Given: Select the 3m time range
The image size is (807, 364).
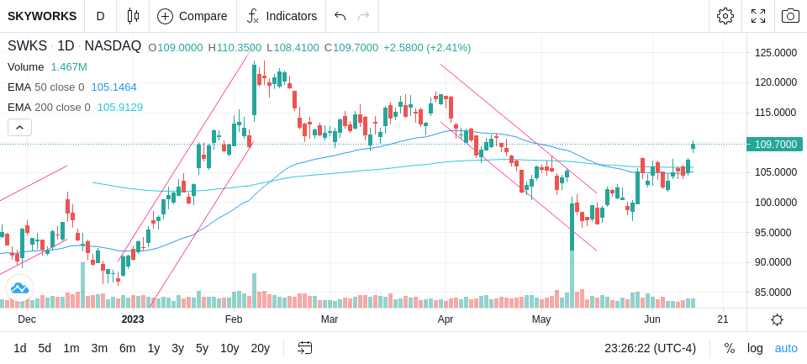Looking at the screenshot, I should pos(99,349).
